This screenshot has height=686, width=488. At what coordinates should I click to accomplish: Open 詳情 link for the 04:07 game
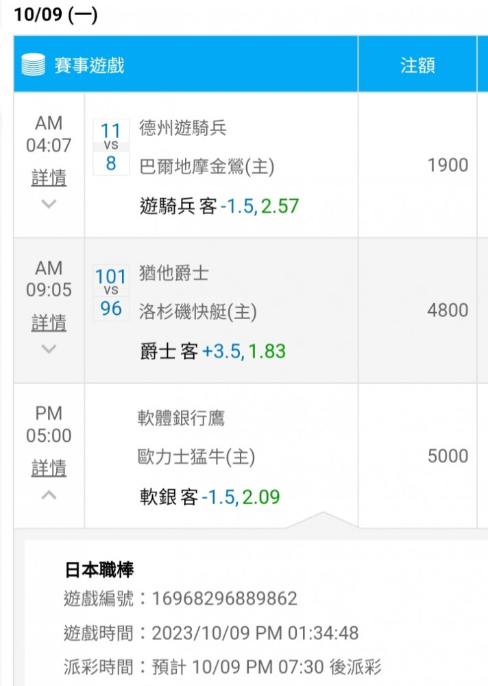pos(49,178)
